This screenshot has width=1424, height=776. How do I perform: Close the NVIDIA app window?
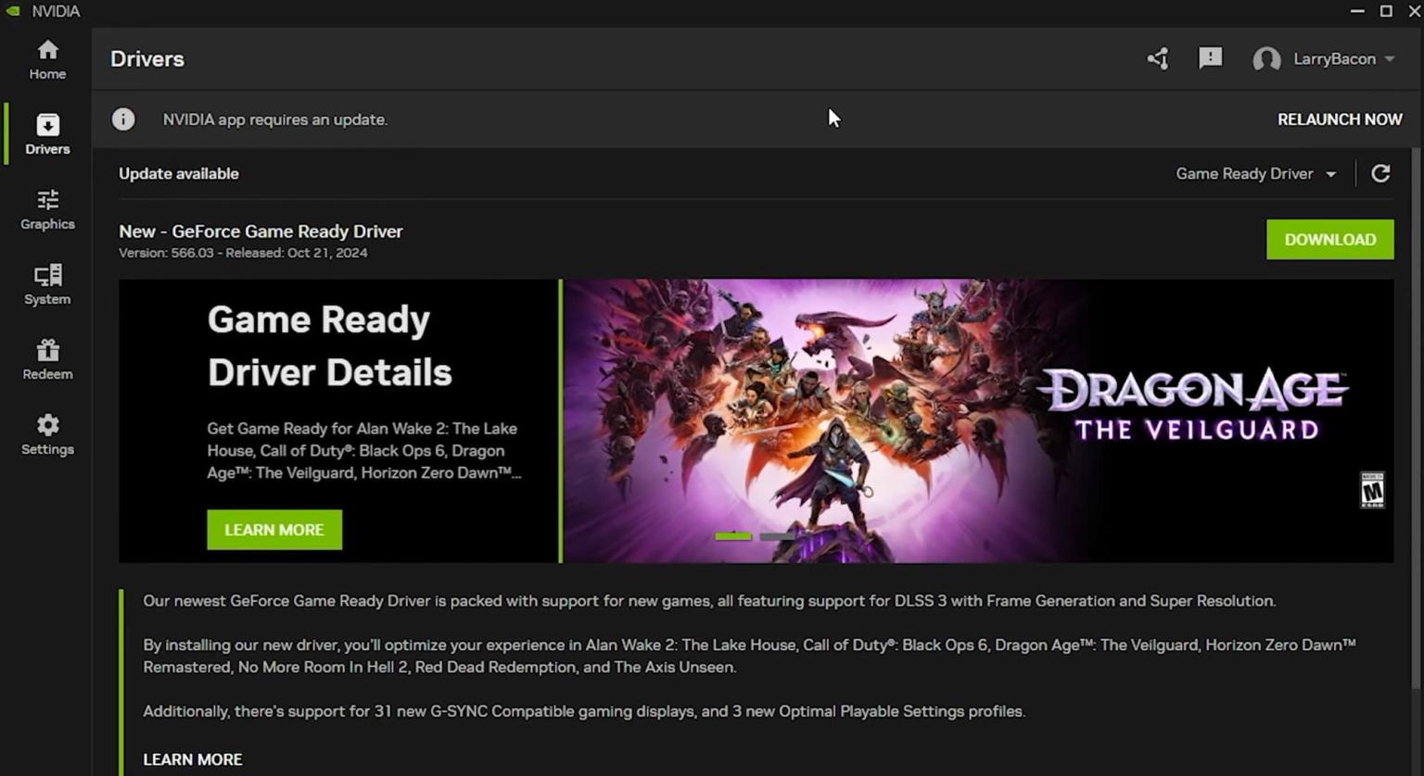click(1415, 11)
